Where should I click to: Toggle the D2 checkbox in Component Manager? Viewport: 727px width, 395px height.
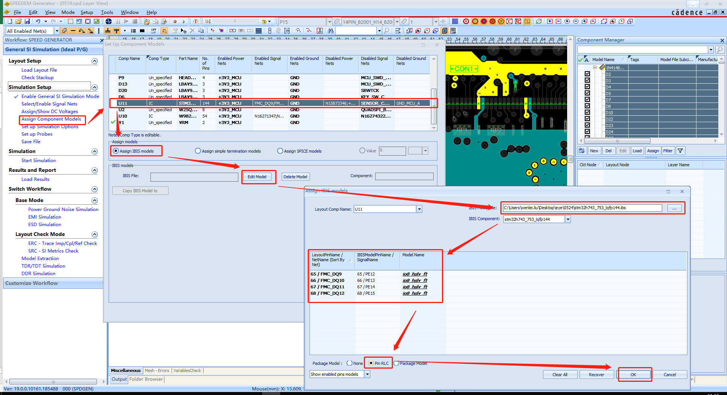pos(587,74)
